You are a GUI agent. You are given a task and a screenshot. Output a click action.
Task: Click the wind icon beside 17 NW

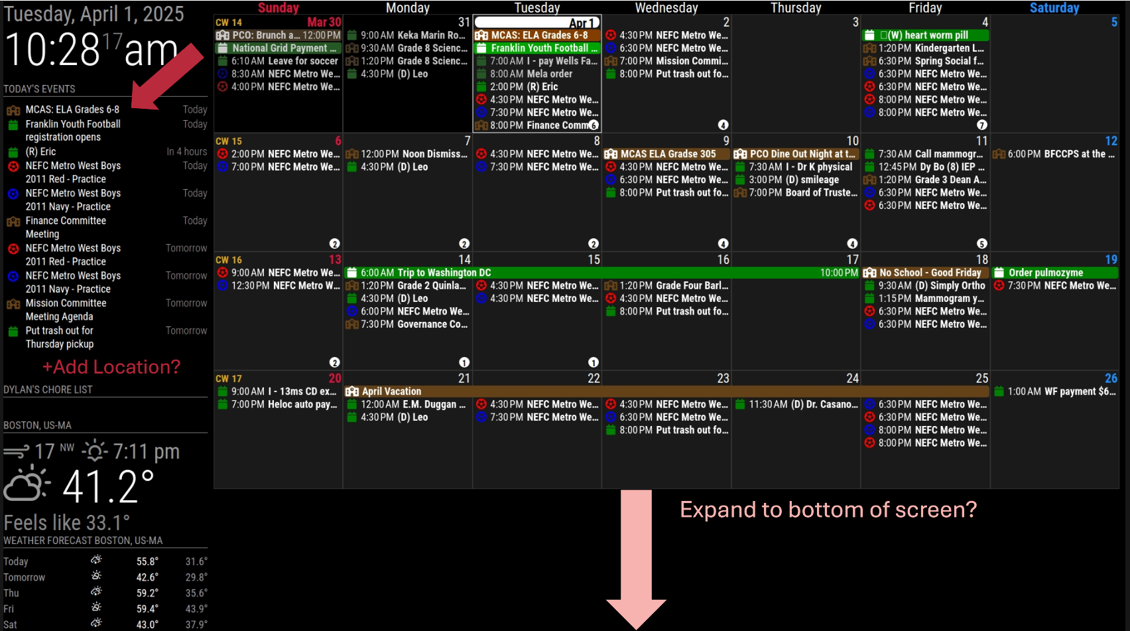(17, 452)
